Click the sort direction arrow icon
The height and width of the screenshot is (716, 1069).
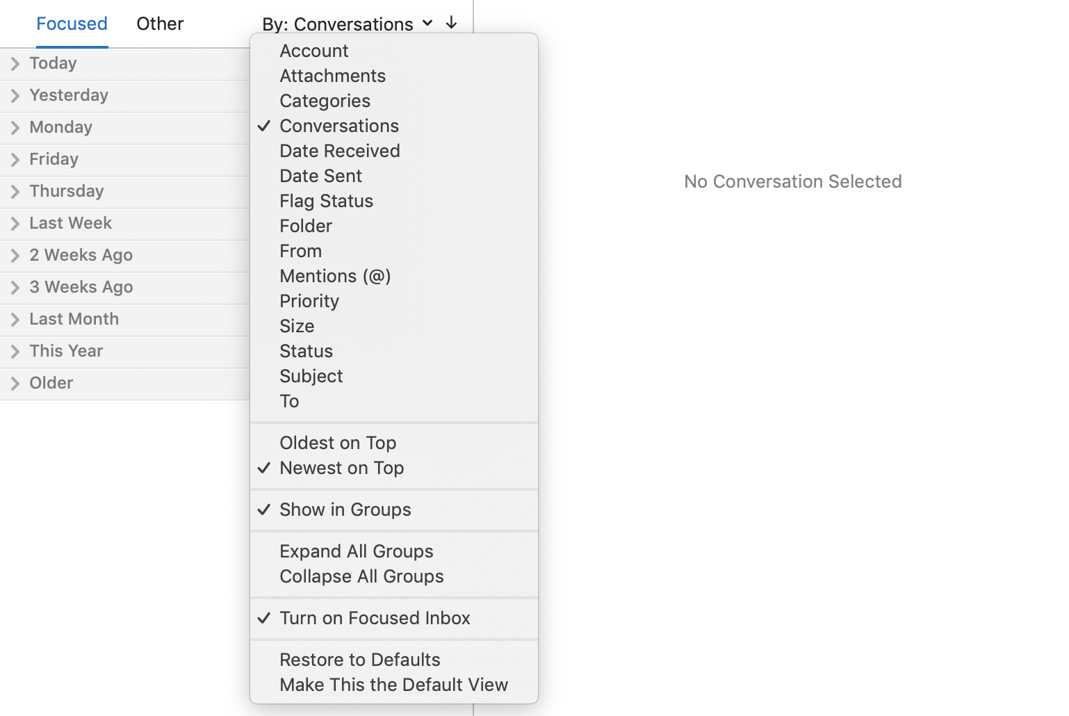(x=451, y=23)
